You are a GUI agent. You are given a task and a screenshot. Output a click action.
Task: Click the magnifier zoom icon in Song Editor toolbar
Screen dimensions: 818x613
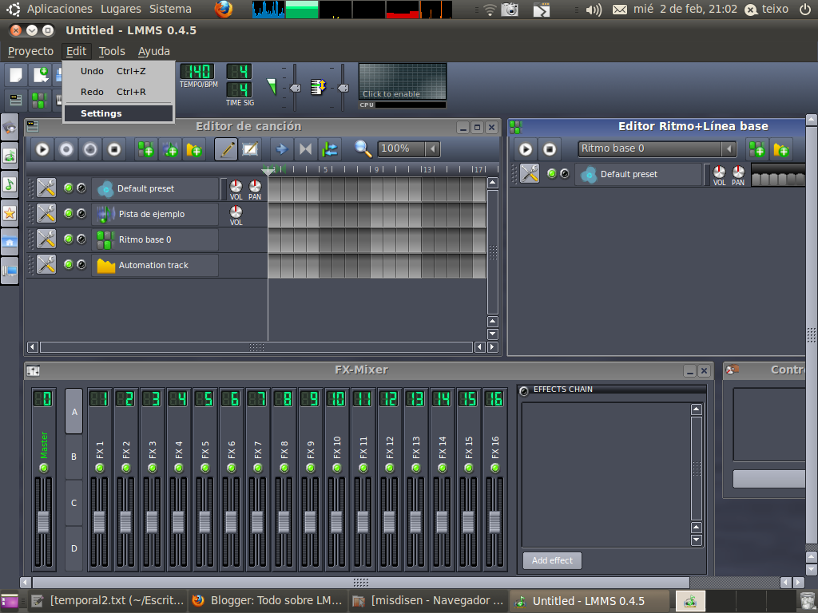pyautogui.click(x=363, y=148)
